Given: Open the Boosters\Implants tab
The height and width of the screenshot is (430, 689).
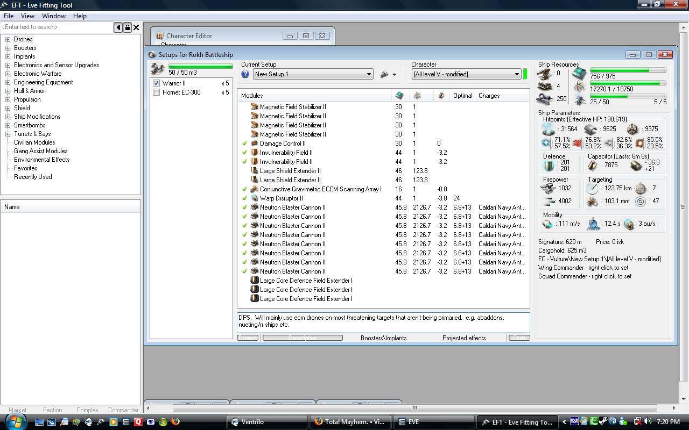Looking at the screenshot, I should pyautogui.click(x=383, y=338).
